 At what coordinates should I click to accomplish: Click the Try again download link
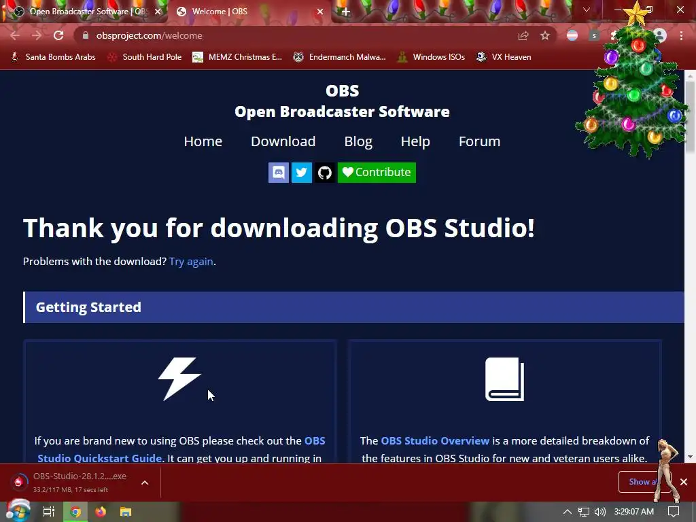tap(191, 262)
